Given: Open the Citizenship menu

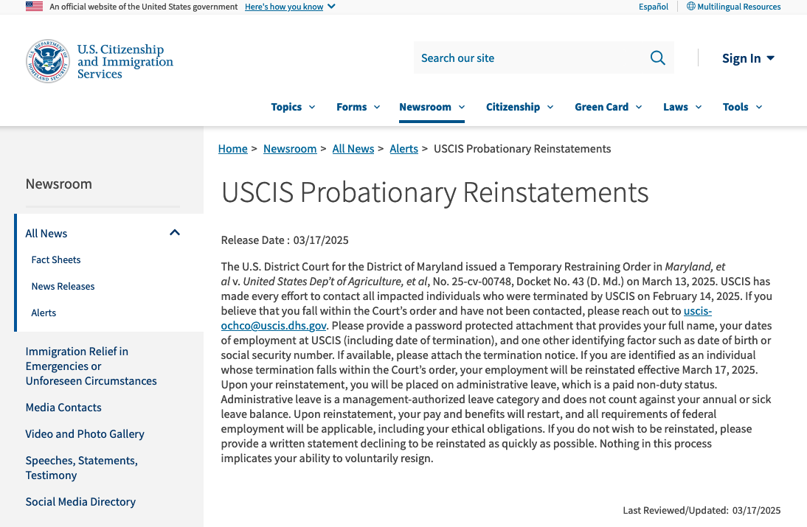Looking at the screenshot, I should [x=519, y=107].
